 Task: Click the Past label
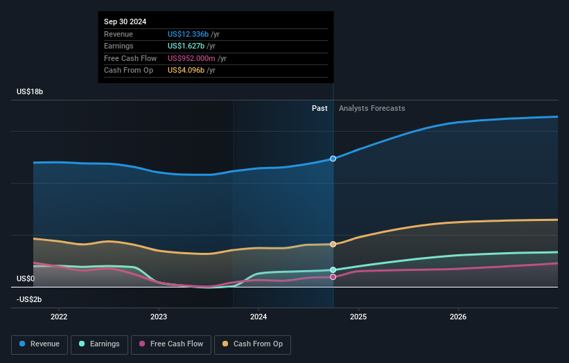click(319, 108)
